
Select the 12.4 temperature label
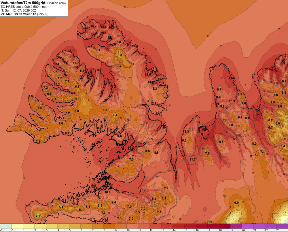(148, 74)
